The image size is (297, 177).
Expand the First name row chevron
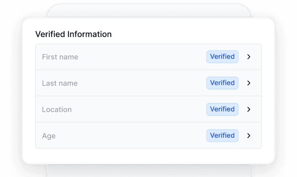[x=249, y=57]
